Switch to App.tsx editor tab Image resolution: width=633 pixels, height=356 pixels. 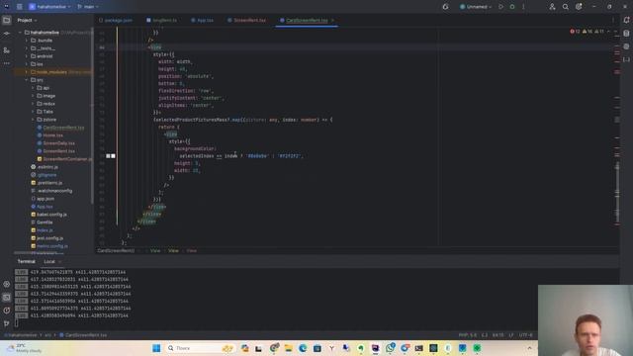203,20
